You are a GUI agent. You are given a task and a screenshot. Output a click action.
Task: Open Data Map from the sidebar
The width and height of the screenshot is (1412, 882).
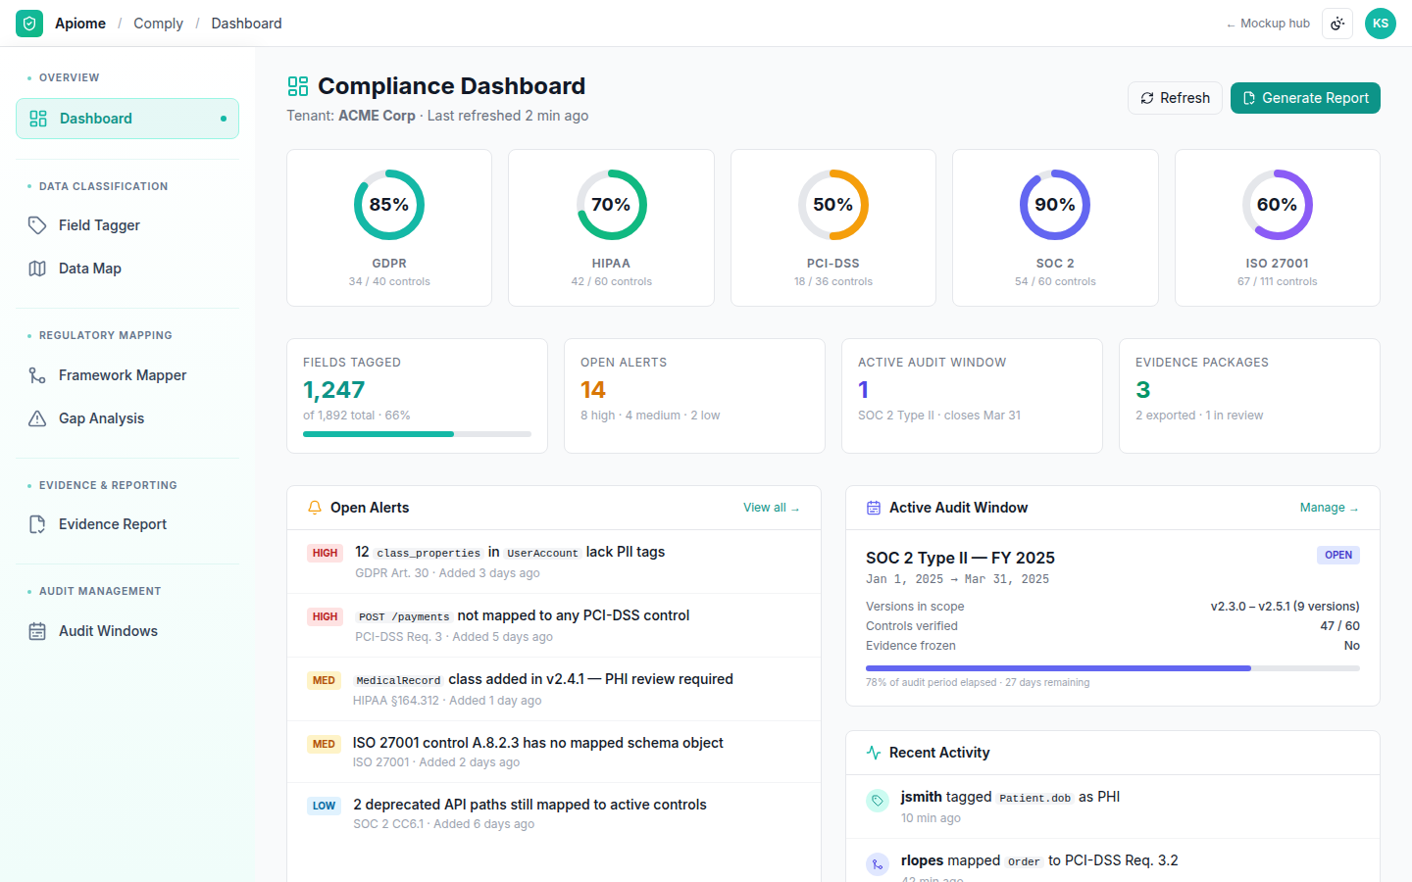pos(127,269)
